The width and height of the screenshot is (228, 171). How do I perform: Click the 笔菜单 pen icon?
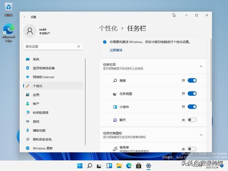115,149
